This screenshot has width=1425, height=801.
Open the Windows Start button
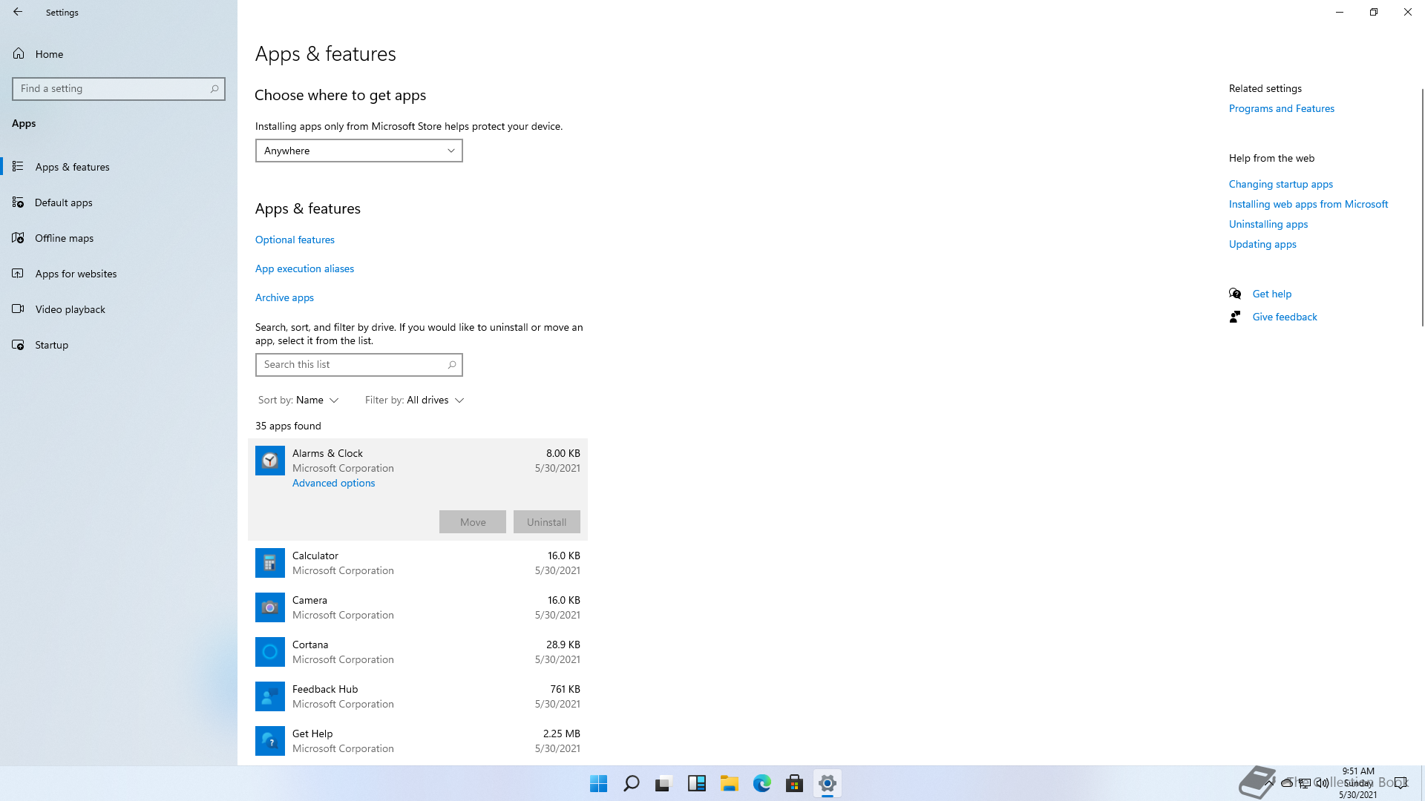point(598,783)
